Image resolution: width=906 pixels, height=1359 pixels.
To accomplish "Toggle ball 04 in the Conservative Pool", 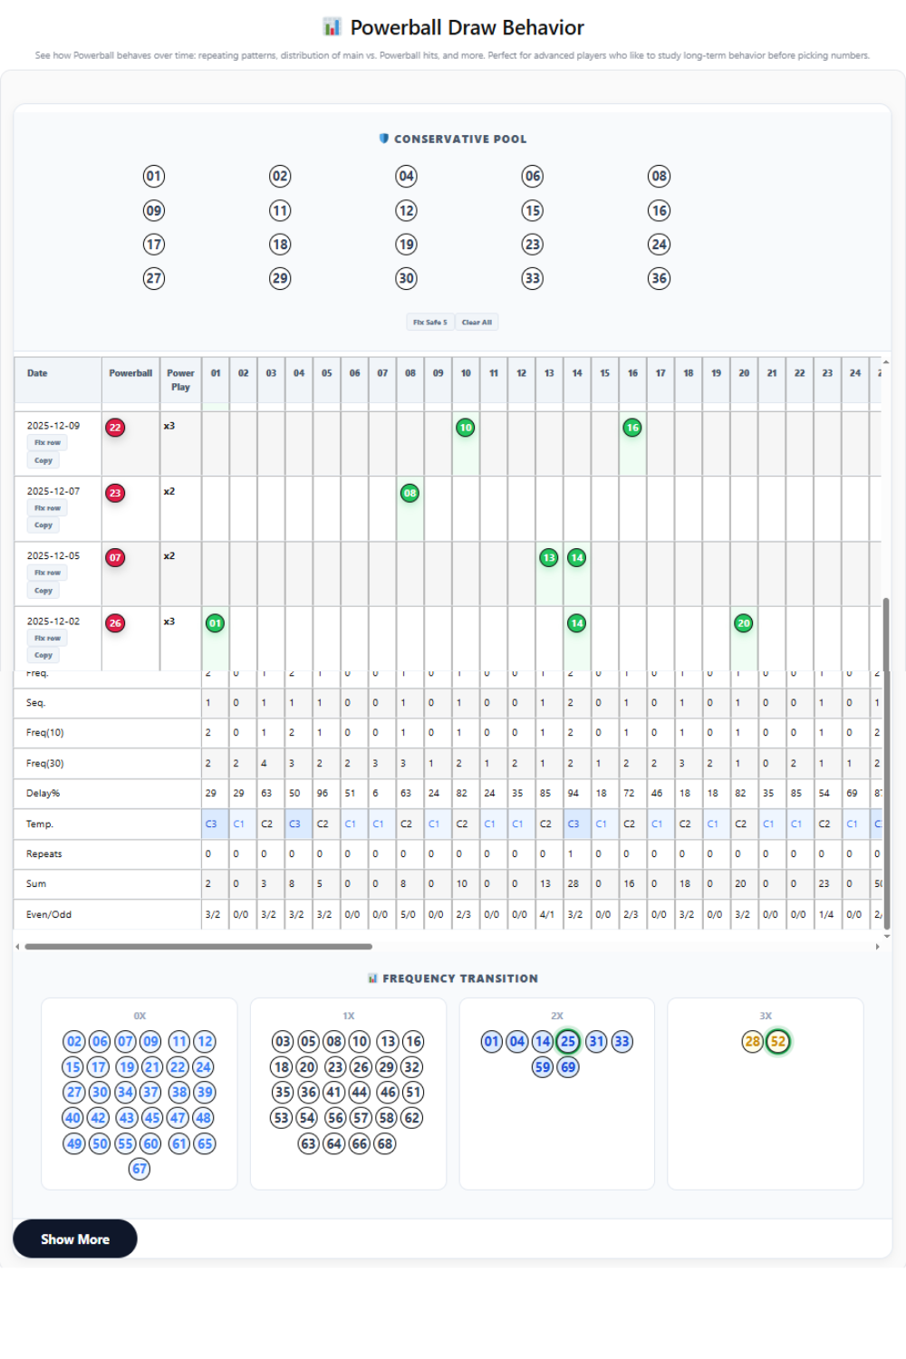I will click(x=407, y=177).
